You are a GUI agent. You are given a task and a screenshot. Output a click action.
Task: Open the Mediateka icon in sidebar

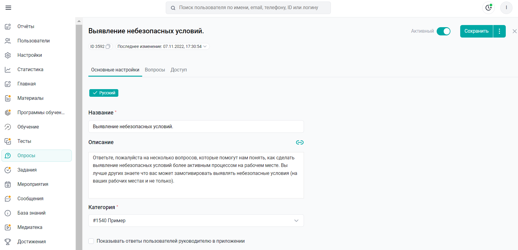pos(8,227)
